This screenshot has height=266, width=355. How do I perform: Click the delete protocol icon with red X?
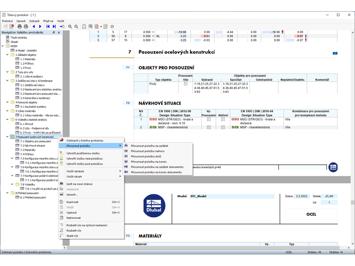[x=12, y=27]
